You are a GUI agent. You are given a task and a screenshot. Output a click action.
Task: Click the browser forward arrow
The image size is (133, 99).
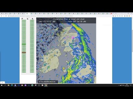coord(4,16)
